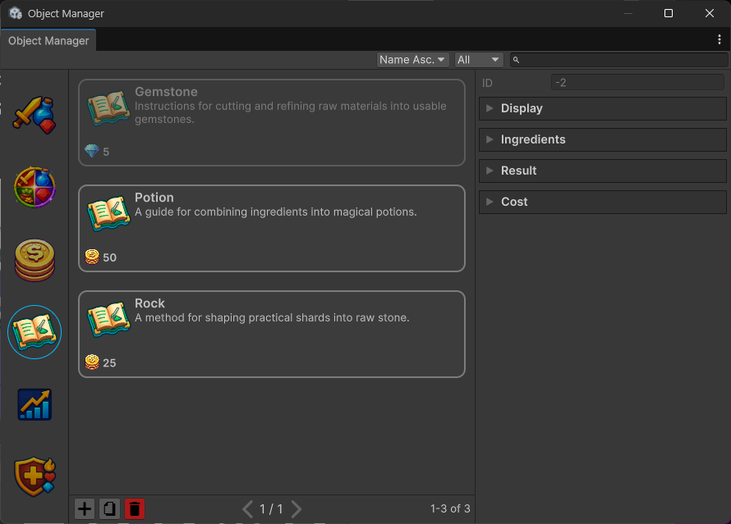
Task: Open the Name Asc. sort dropdown
Action: 413,60
